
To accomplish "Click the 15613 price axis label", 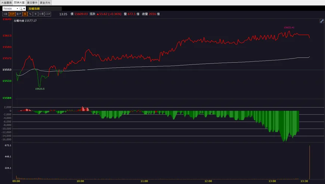I will 7,36.
